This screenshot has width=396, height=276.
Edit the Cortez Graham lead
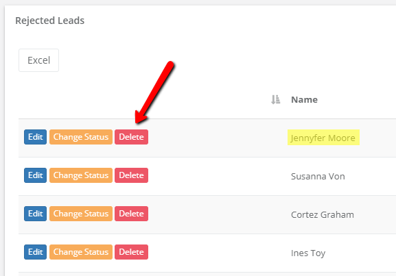[36, 214]
